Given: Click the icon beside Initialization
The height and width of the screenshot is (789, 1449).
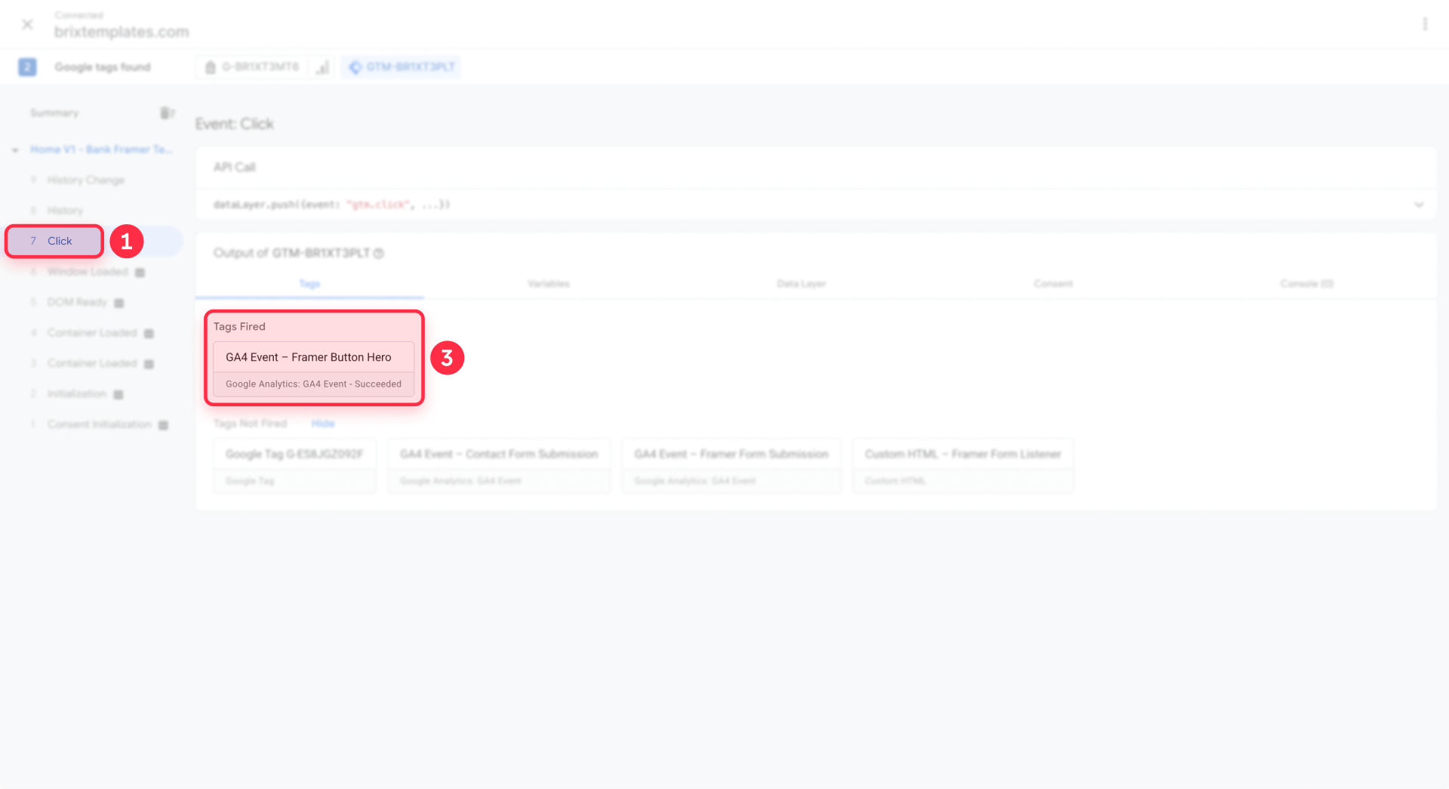Looking at the screenshot, I should (x=118, y=395).
